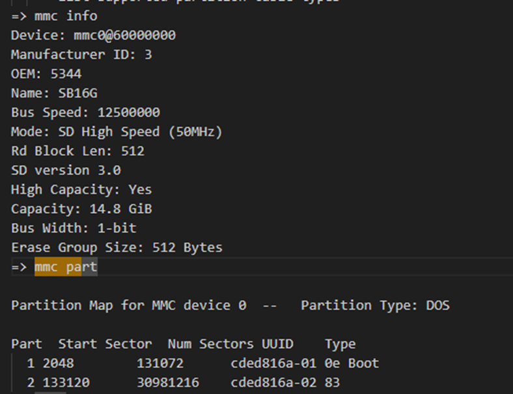Click the 'Start Sector' column header

[x=105, y=344]
